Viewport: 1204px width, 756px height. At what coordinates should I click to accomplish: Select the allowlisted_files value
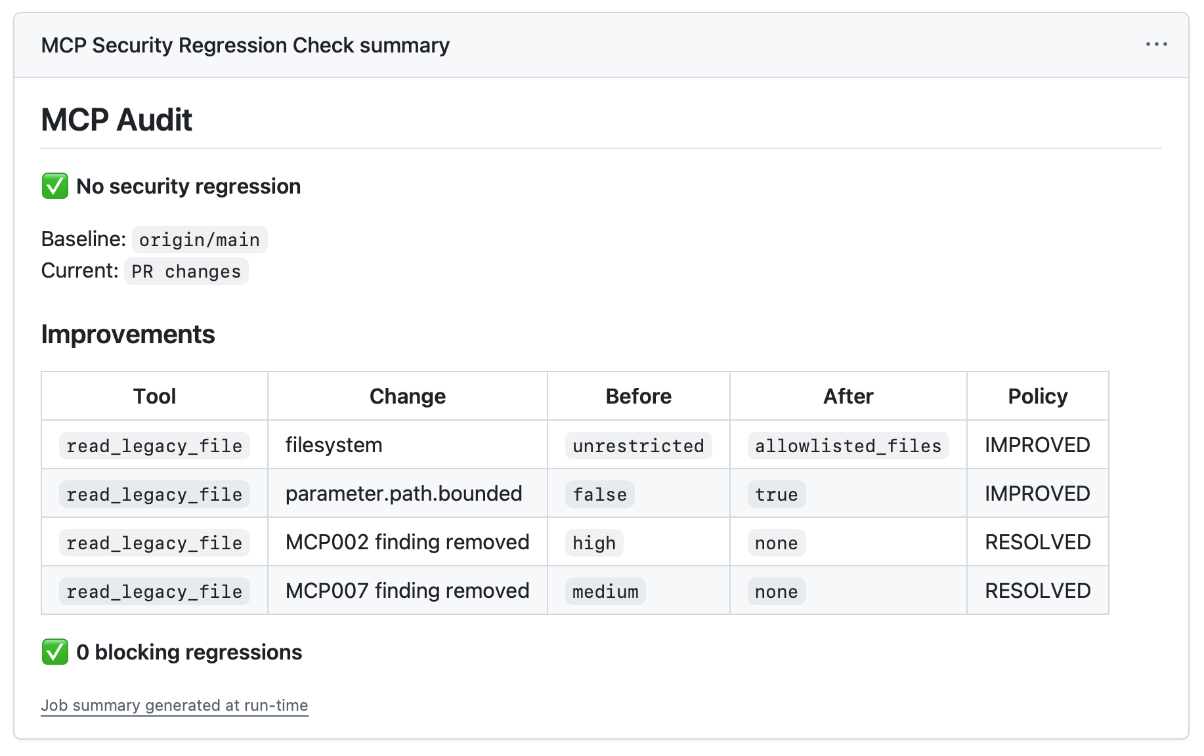click(x=848, y=446)
